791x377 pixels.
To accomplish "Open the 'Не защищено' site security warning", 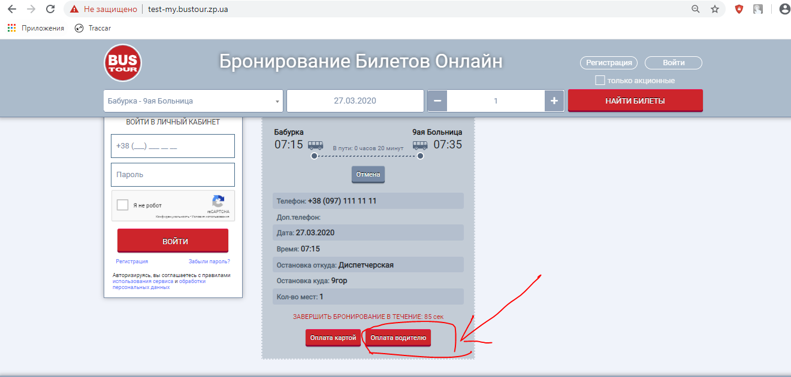I will (104, 10).
